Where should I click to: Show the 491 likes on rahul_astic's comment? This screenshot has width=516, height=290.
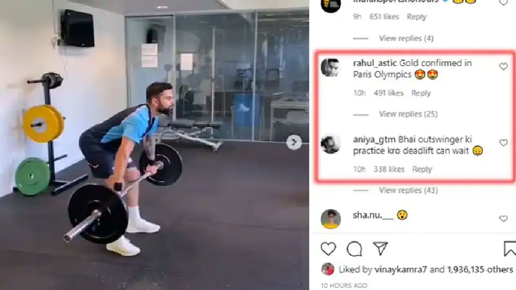click(x=388, y=93)
